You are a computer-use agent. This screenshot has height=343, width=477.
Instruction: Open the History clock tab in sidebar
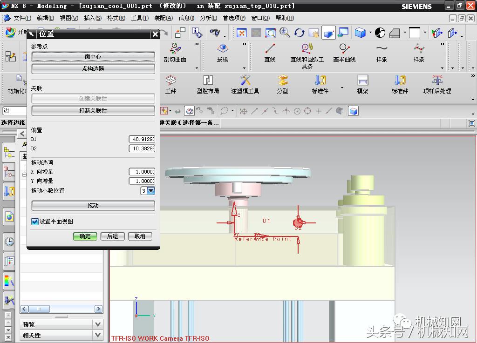click(x=9, y=242)
